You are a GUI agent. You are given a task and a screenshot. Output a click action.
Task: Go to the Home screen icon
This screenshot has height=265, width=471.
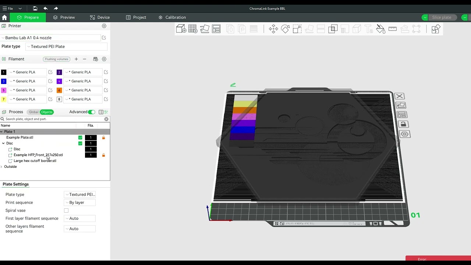coord(4,17)
